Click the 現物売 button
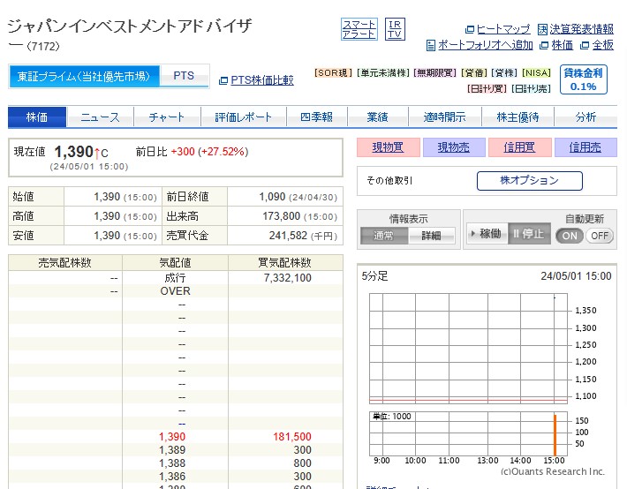This screenshot has height=489, width=627. 454,147
